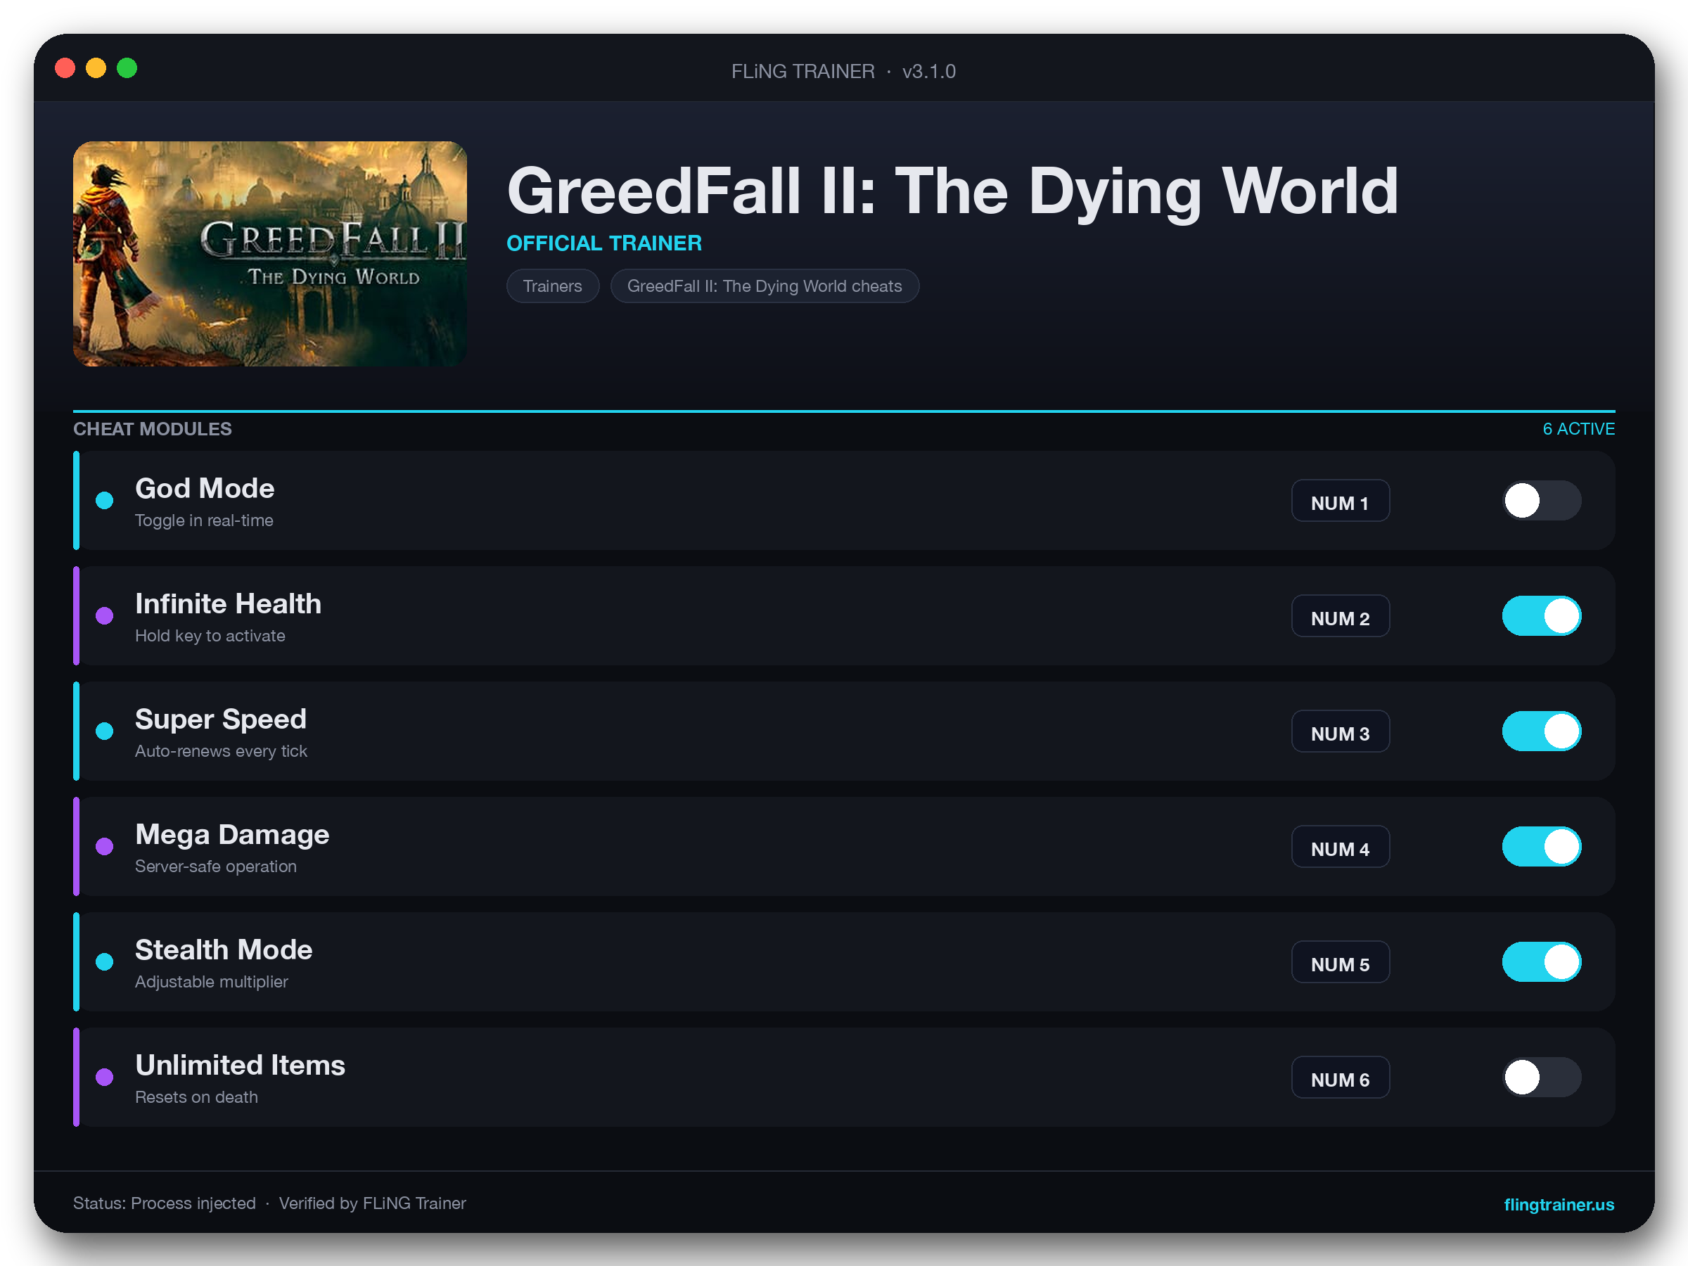Image resolution: width=1688 pixels, height=1266 pixels.
Task: Click the 'Status: Process injected' footer text
Action: 164,1203
